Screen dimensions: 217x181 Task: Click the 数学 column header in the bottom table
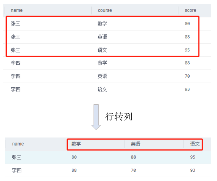(x=76, y=144)
